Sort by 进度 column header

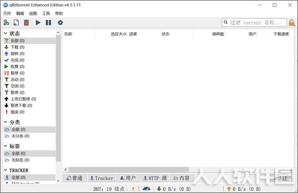133,34
